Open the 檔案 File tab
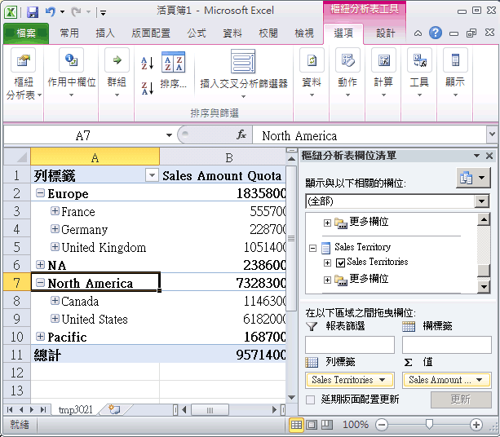500x437 pixels. click(x=26, y=33)
